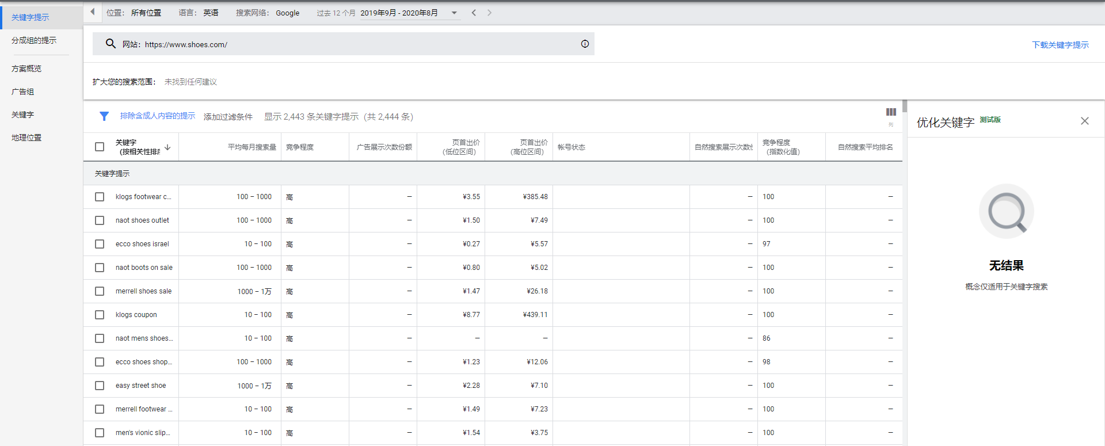Go to the previous date range

pos(474,13)
